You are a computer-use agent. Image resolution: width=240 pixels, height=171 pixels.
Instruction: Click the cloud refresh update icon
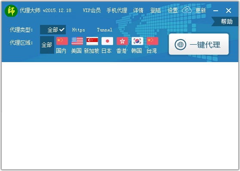[187, 10]
